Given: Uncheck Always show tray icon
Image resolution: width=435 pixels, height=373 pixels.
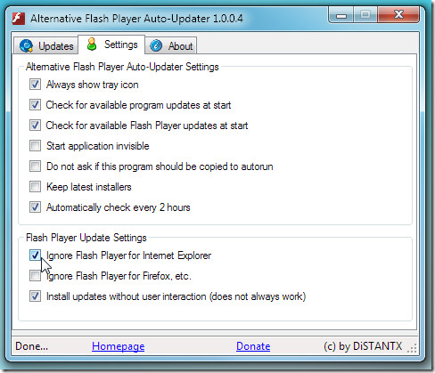Looking at the screenshot, I should tap(35, 85).
